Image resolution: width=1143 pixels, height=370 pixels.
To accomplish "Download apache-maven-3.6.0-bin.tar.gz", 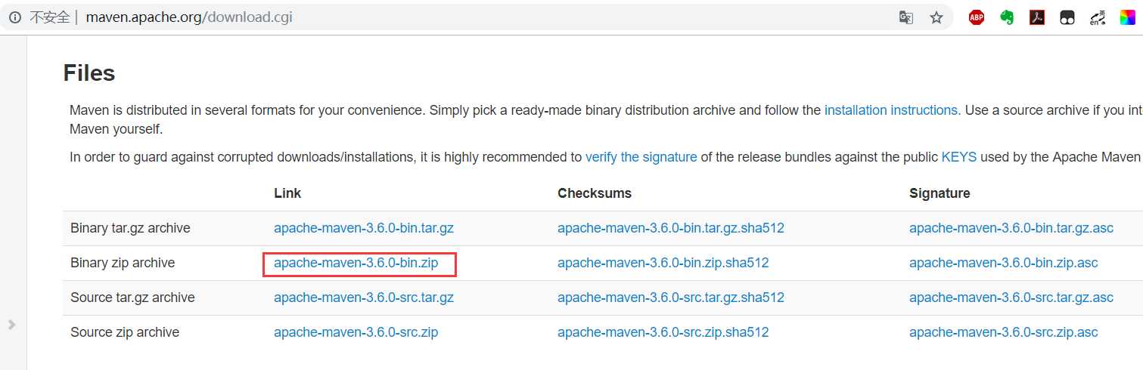I will (364, 228).
